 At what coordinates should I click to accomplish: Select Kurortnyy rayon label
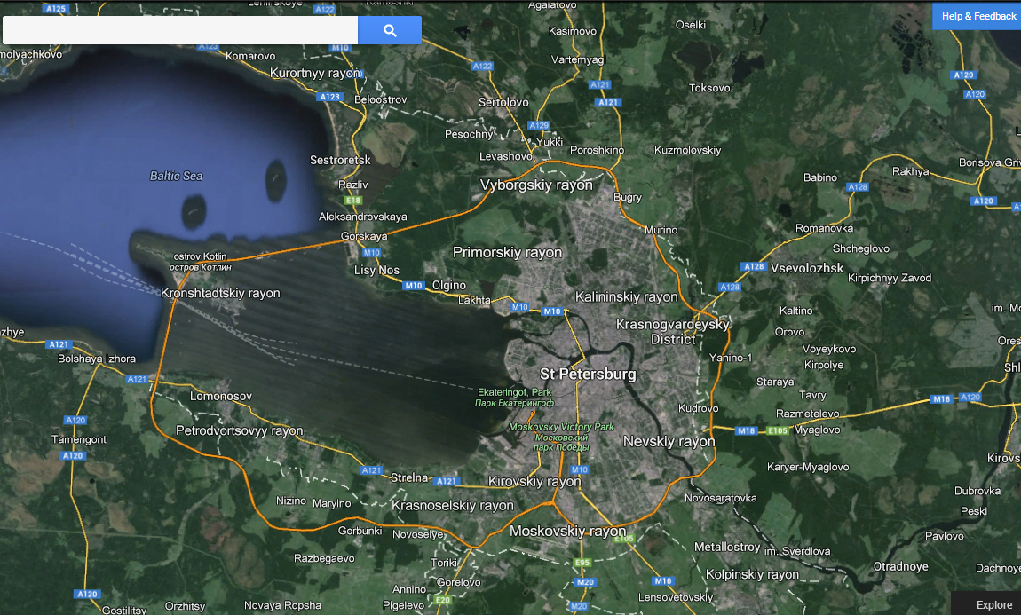click(315, 73)
